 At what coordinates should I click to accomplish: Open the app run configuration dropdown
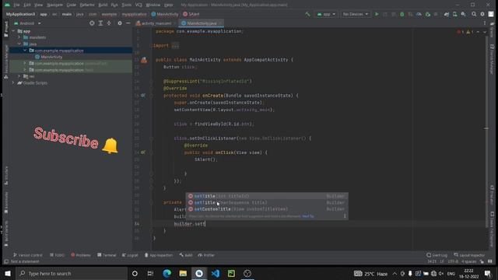326,14
